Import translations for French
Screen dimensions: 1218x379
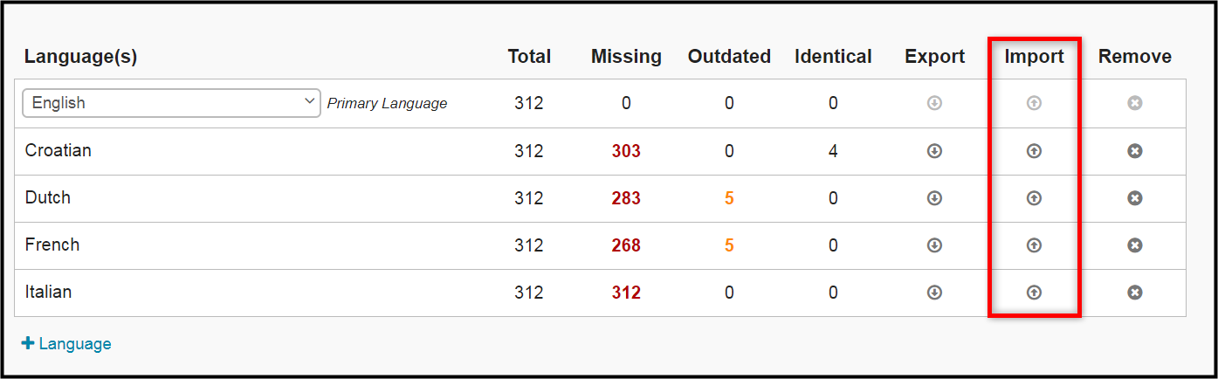(x=1034, y=245)
